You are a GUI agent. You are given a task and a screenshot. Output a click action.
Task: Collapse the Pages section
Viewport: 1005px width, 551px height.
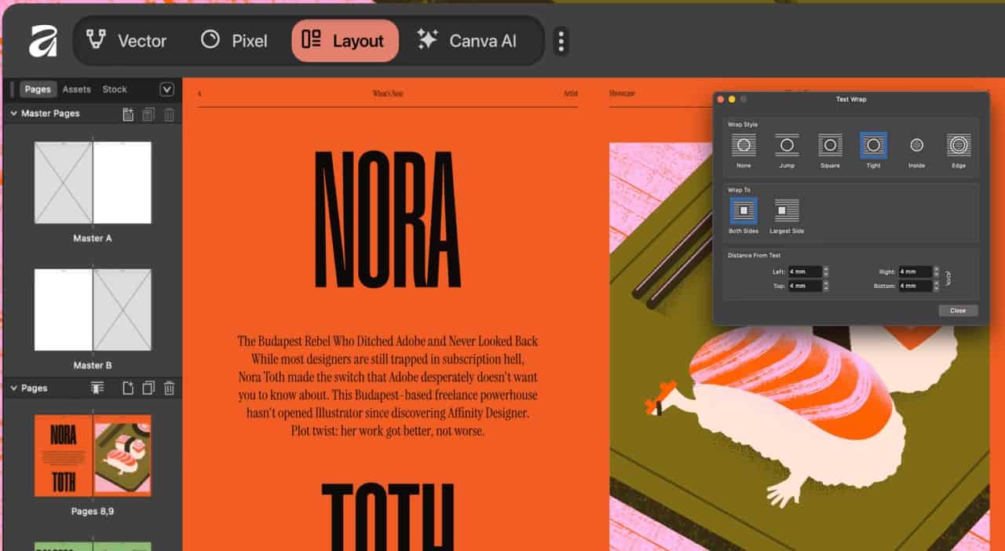[13, 388]
